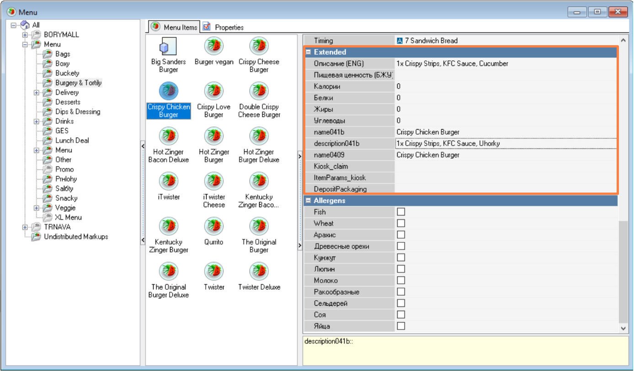
Task: Click the Crispy Chicken Burger icon
Action: coord(168,91)
